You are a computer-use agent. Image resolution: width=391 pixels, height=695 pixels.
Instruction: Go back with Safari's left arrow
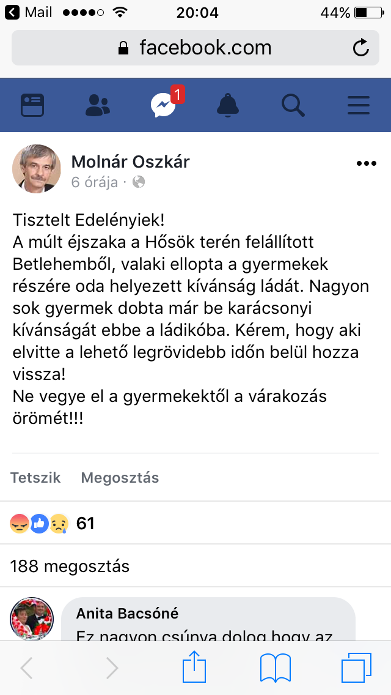click(27, 668)
